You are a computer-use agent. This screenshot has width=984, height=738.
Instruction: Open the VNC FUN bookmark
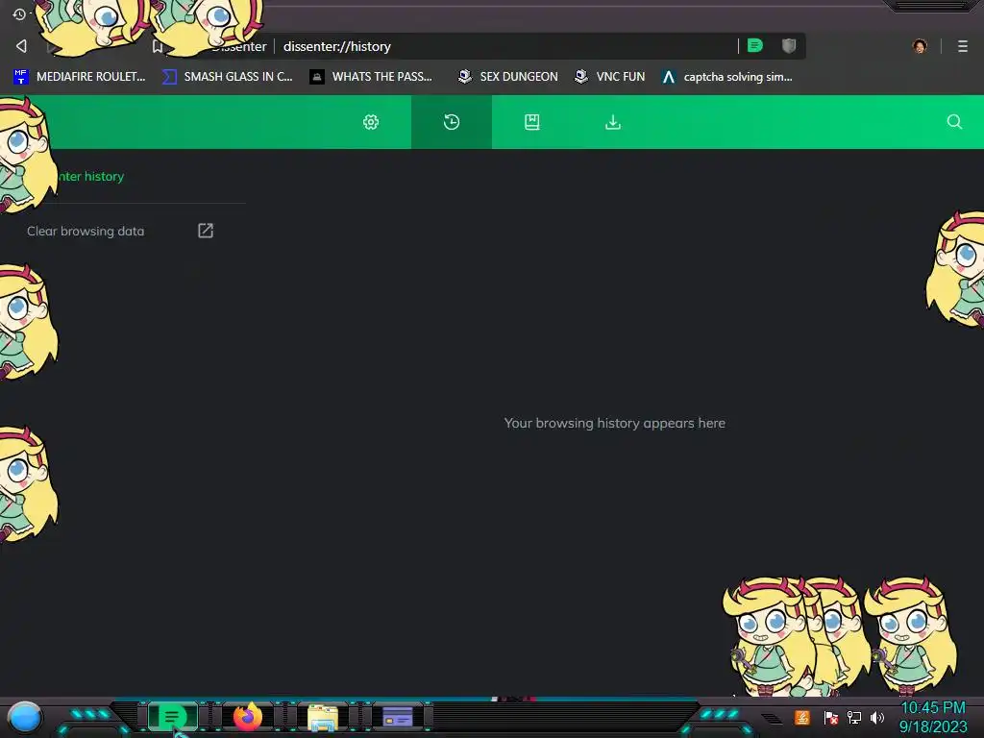pyautogui.click(x=610, y=77)
